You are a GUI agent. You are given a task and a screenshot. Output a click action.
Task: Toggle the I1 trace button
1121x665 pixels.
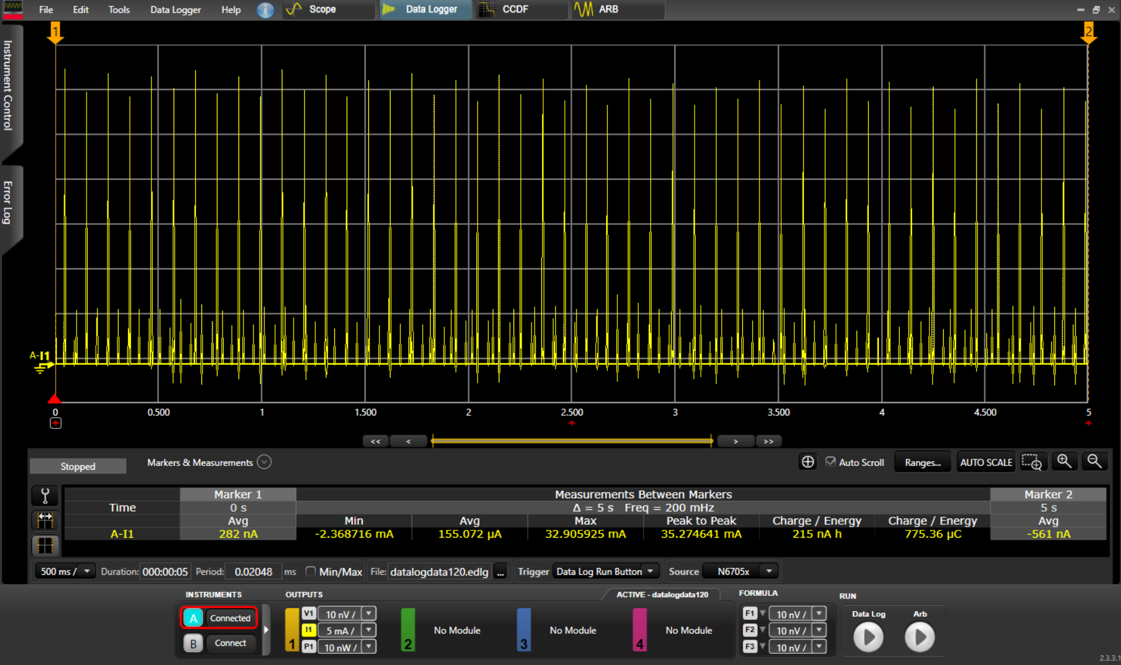308,630
